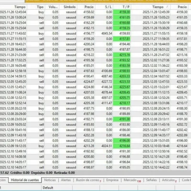Select the open price 4192.92 cell
The width and height of the screenshot is (191, 191).
[89, 151]
